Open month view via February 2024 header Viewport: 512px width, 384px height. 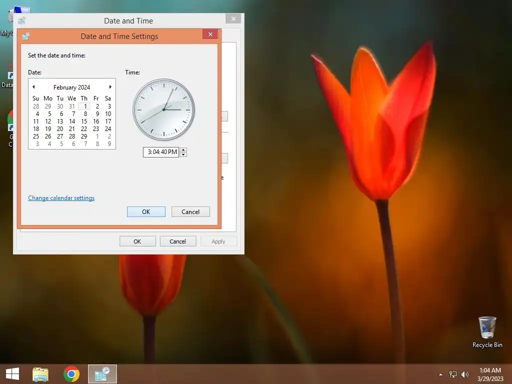pyautogui.click(x=71, y=87)
